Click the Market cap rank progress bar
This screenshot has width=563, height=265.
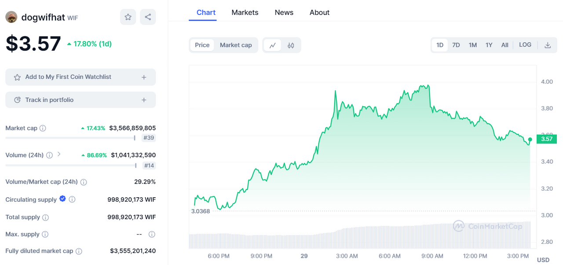click(70, 138)
